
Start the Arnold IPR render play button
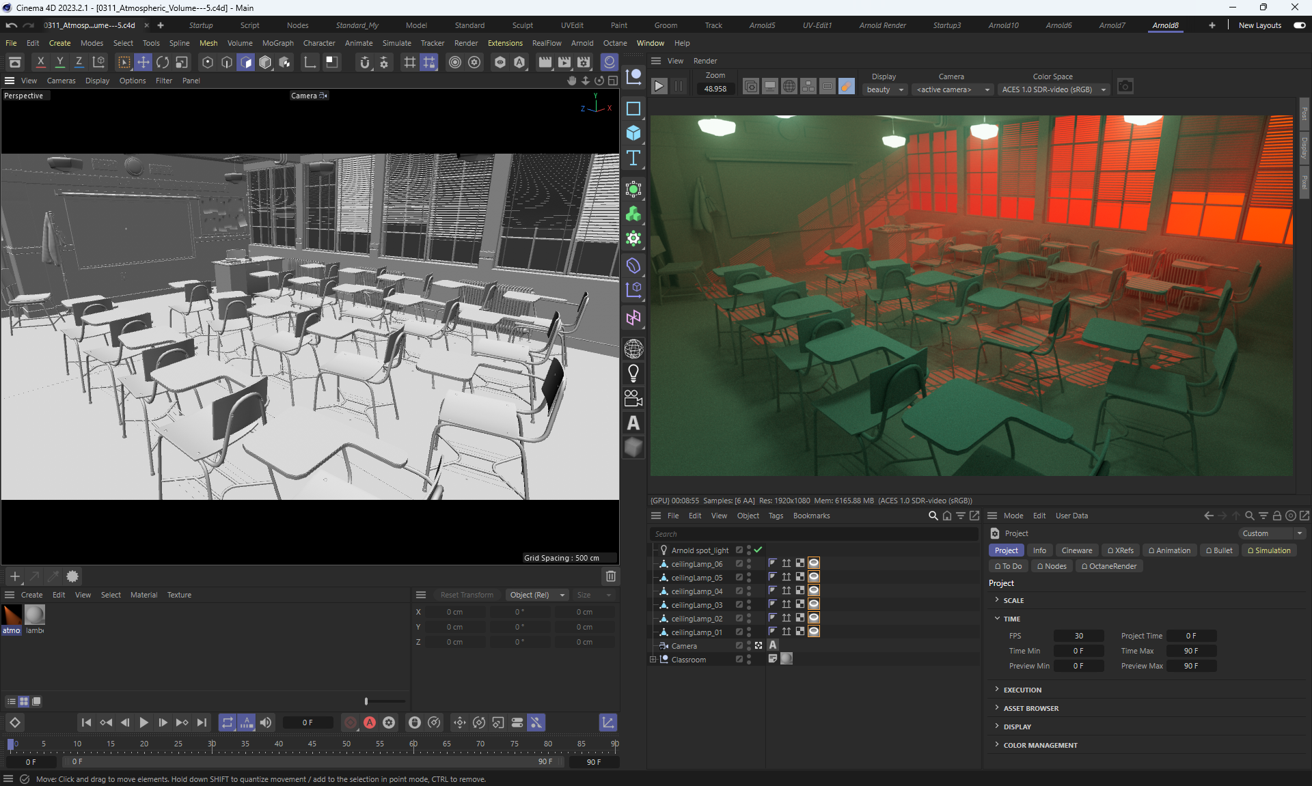pyautogui.click(x=659, y=86)
